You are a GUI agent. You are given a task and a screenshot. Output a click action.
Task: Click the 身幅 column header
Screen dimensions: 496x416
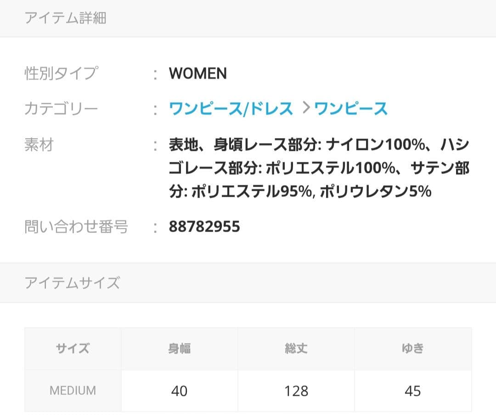[x=180, y=349]
